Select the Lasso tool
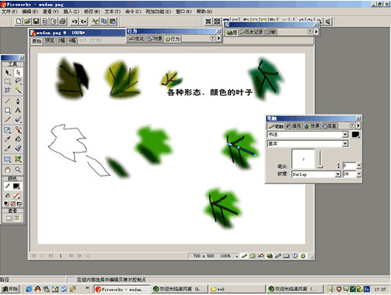 pos(18,81)
